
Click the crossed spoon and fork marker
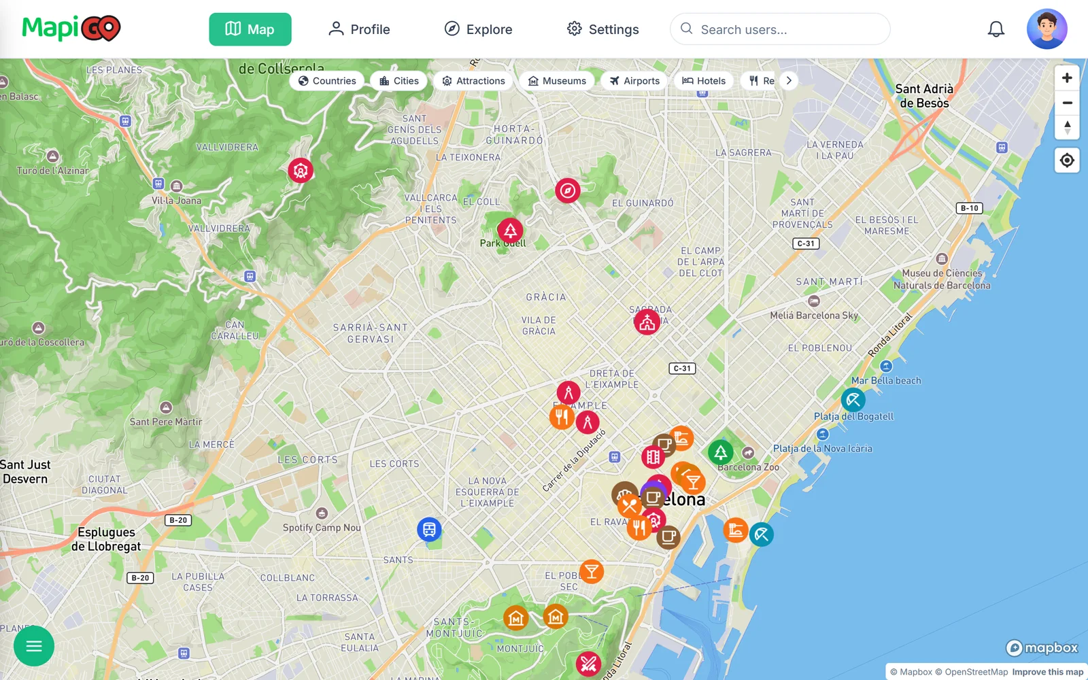coord(630,505)
